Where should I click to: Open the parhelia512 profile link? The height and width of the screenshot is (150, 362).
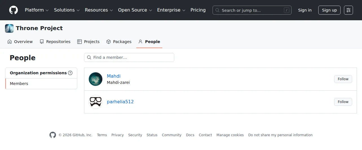(x=120, y=102)
